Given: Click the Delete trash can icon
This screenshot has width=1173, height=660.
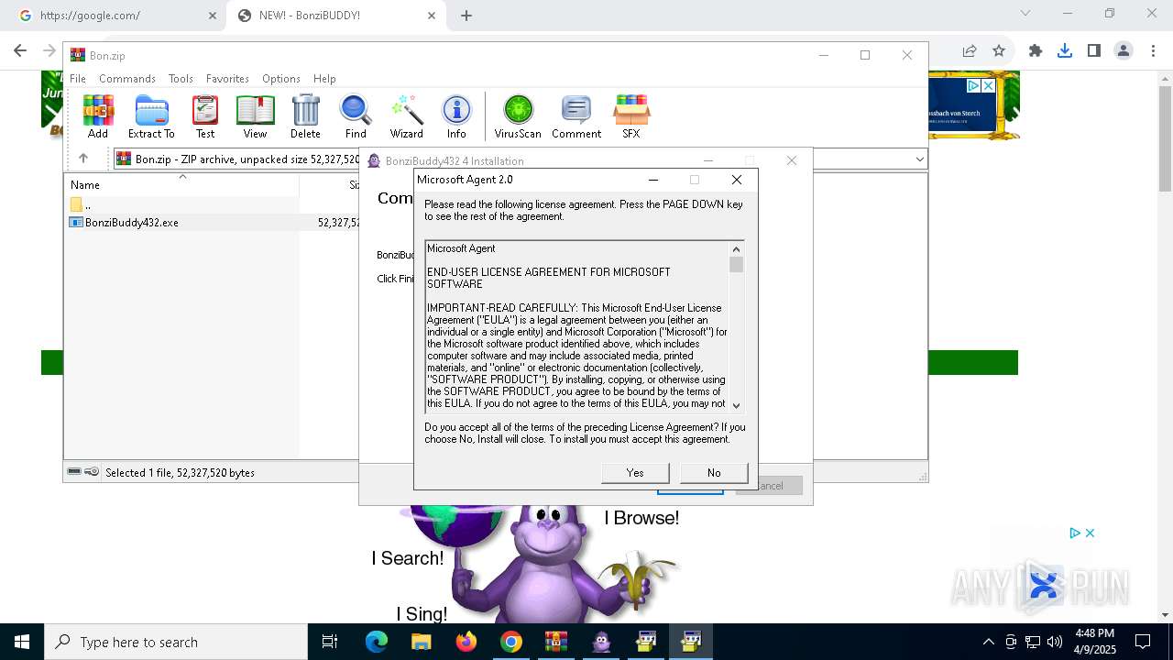Looking at the screenshot, I should [x=305, y=116].
